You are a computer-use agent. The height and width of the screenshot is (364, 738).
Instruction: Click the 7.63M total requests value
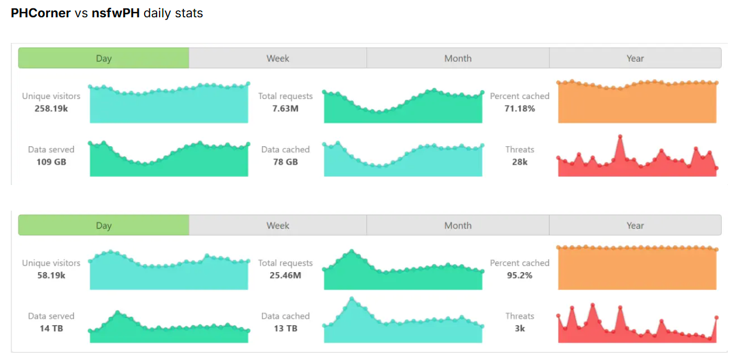pyautogui.click(x=285, y=109)
